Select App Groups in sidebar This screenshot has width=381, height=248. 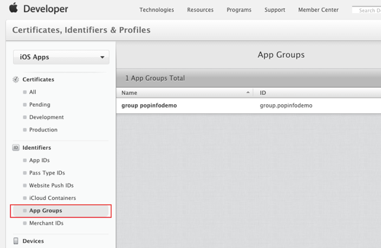pos(61,211)
